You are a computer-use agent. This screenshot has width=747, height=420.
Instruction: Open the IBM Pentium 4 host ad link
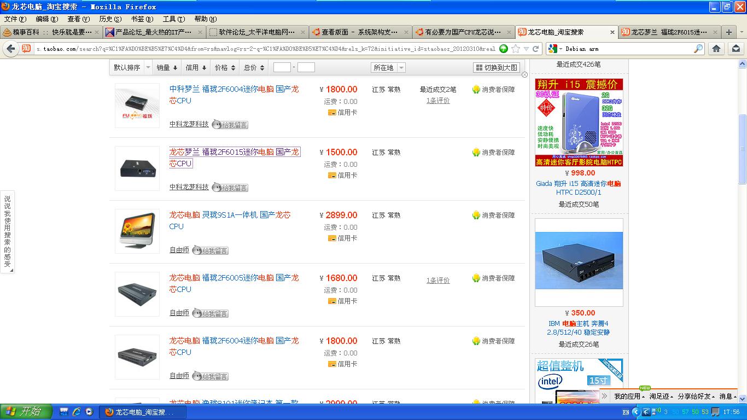pos(579,328)
